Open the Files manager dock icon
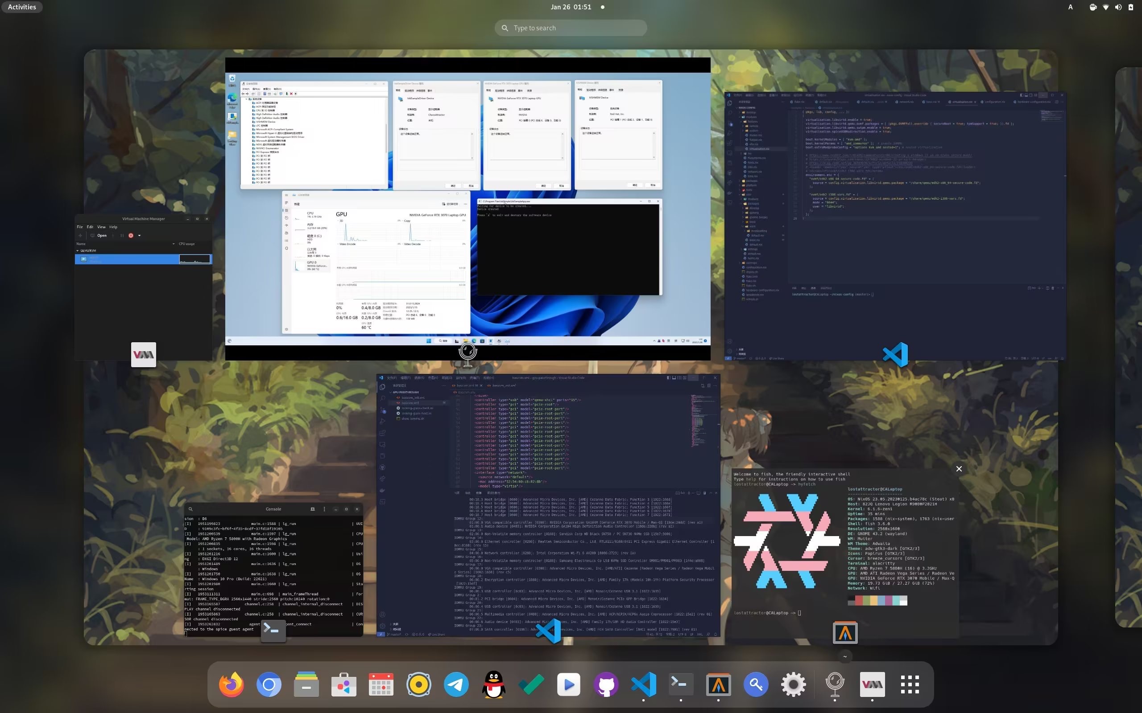 (306, 685)
